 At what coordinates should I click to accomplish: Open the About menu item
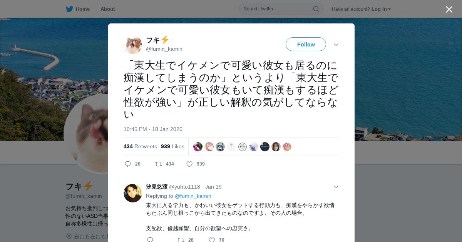tap(107, 9)
